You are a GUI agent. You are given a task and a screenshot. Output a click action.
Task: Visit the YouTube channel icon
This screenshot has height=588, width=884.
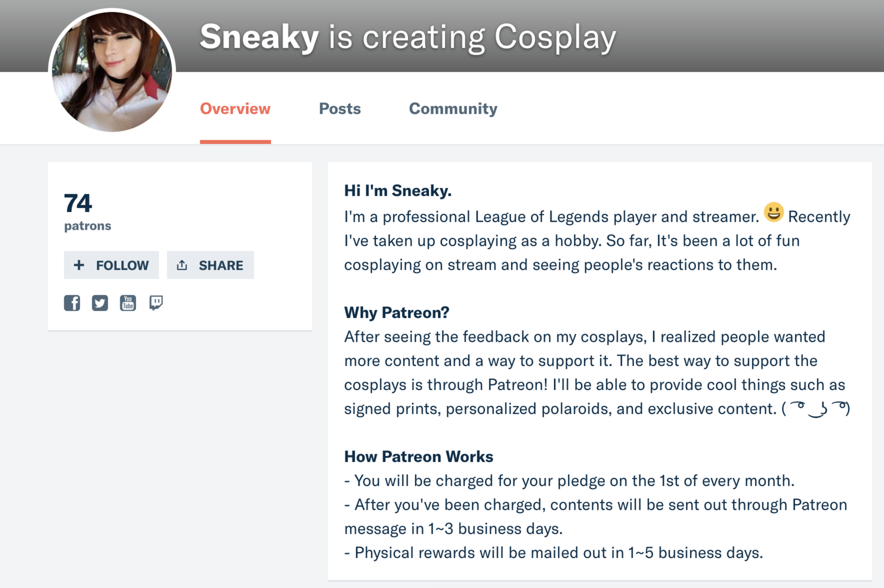[128, 303]
